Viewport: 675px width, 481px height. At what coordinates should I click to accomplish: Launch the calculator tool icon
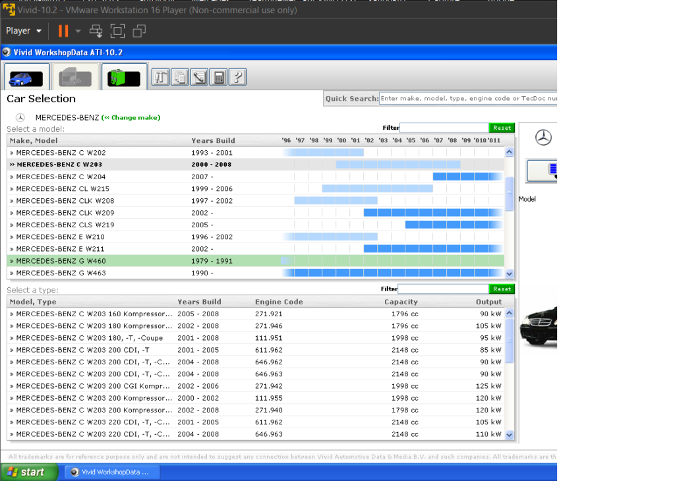pos(219,78)
